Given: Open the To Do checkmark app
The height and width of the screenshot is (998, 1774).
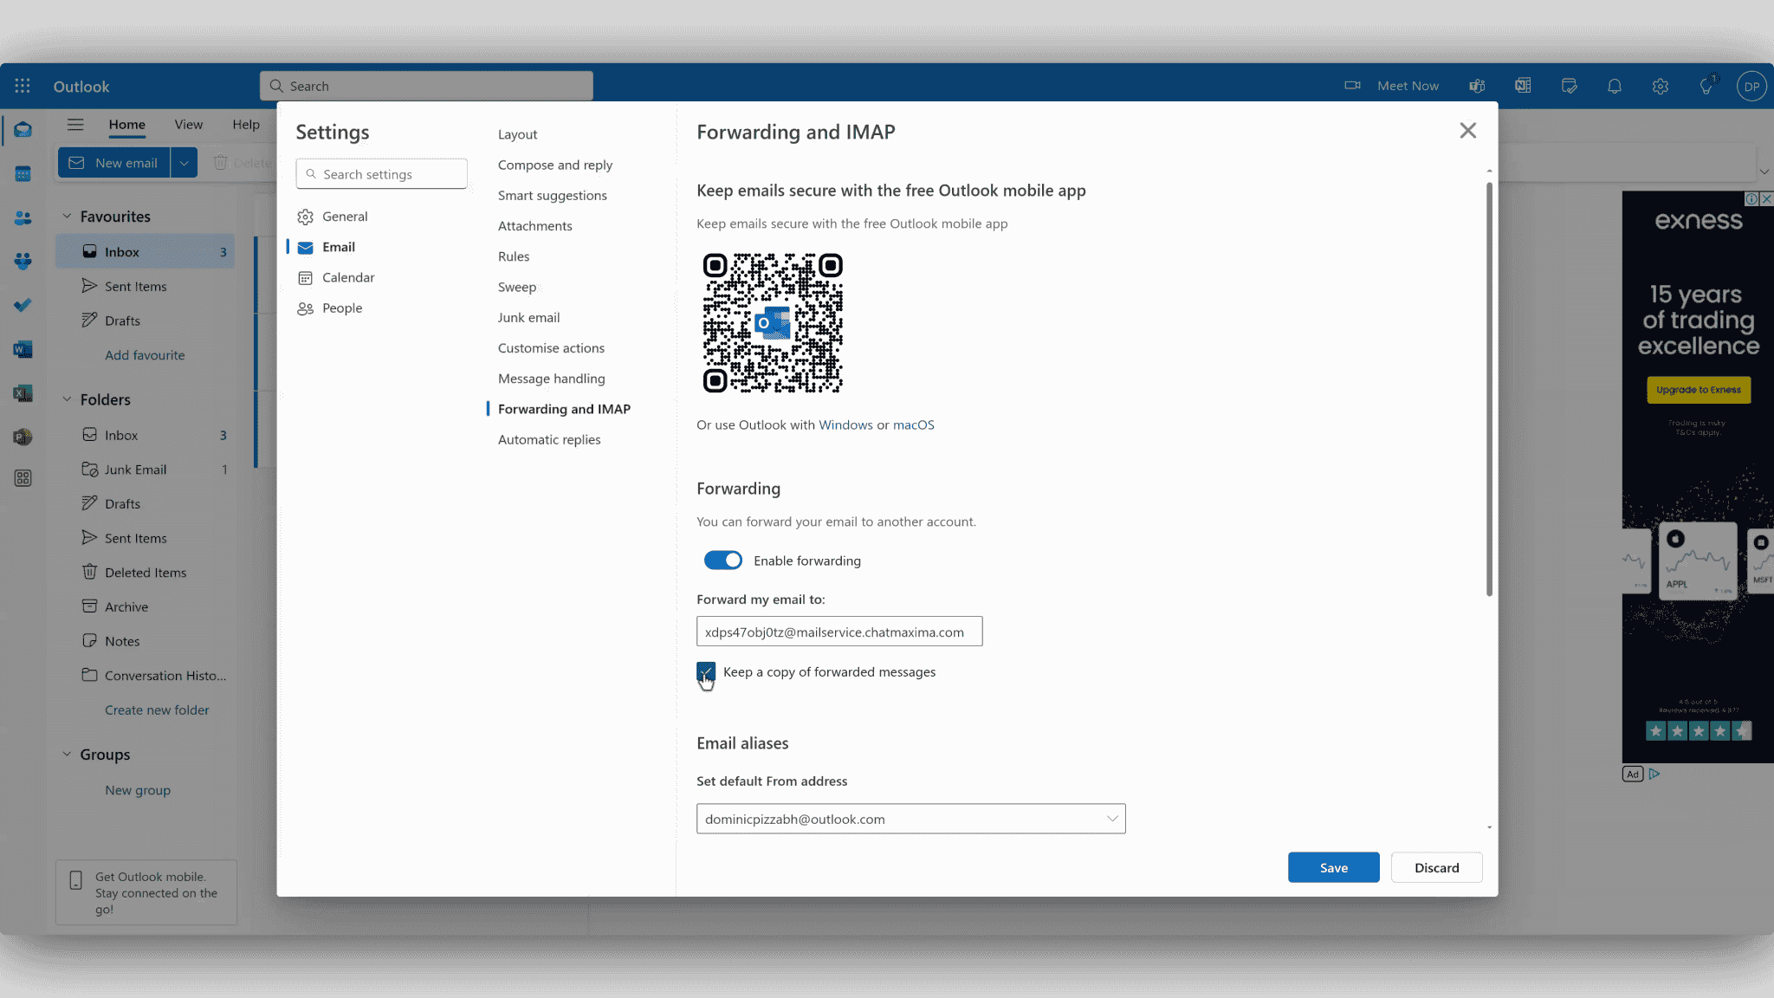Looking at the screenshot, I should [23, 305].
